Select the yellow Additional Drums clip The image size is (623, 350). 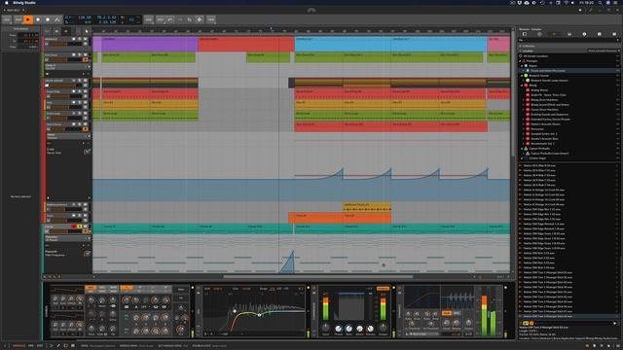367,207
